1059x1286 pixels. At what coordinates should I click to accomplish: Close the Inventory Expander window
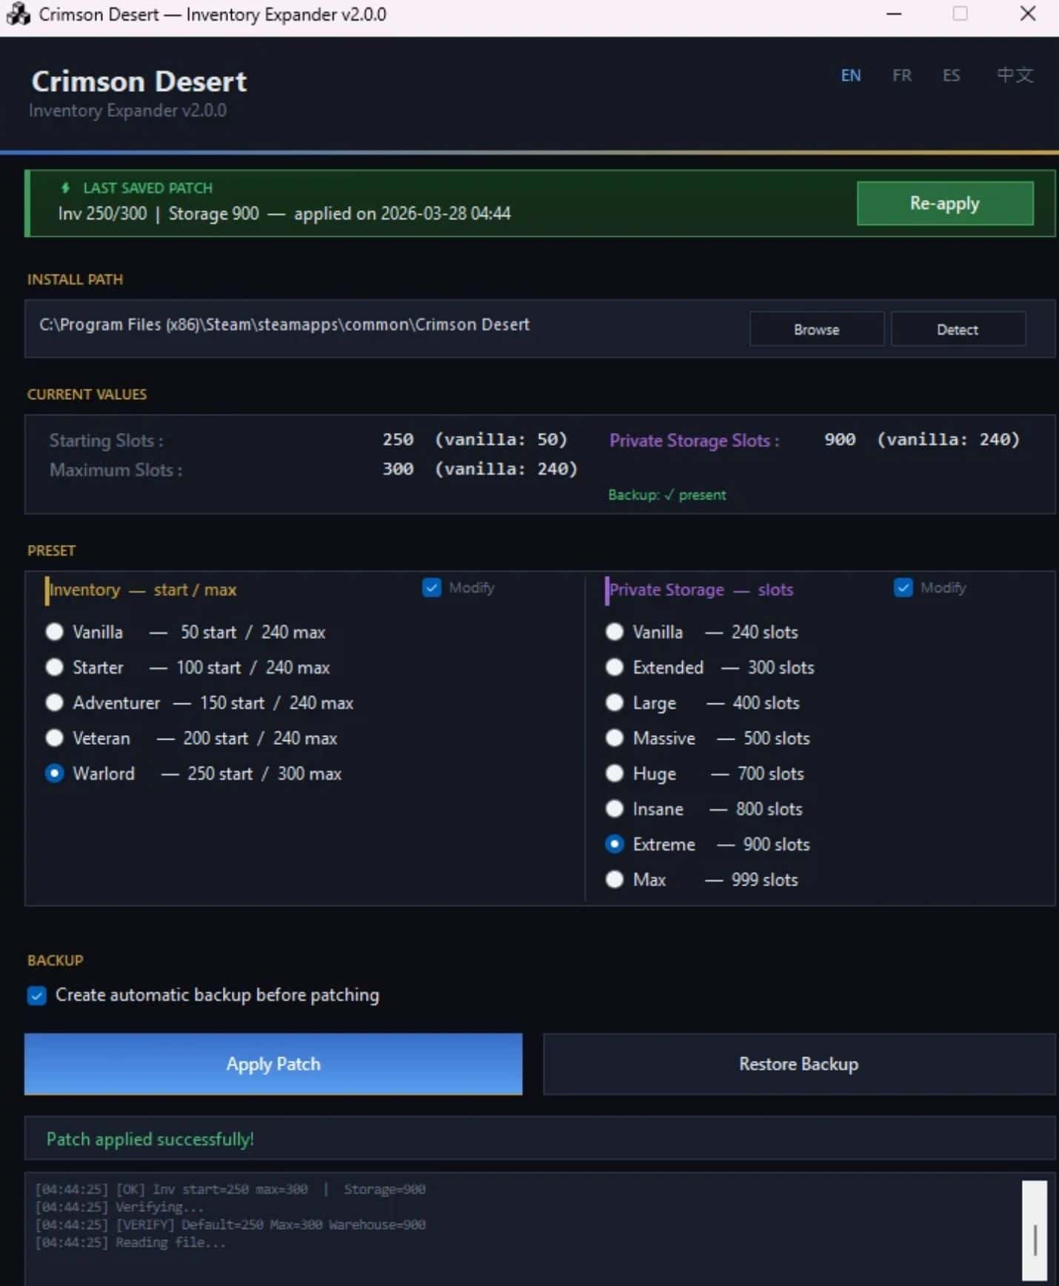[x=1027, y=14]
